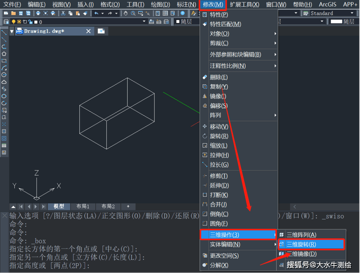
Task: Select the Rectangle draw tool
Action: click(4, 61)
